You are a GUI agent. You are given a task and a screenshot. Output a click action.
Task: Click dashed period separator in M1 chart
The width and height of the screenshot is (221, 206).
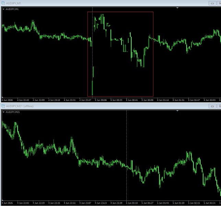click(x=92, y=52)
